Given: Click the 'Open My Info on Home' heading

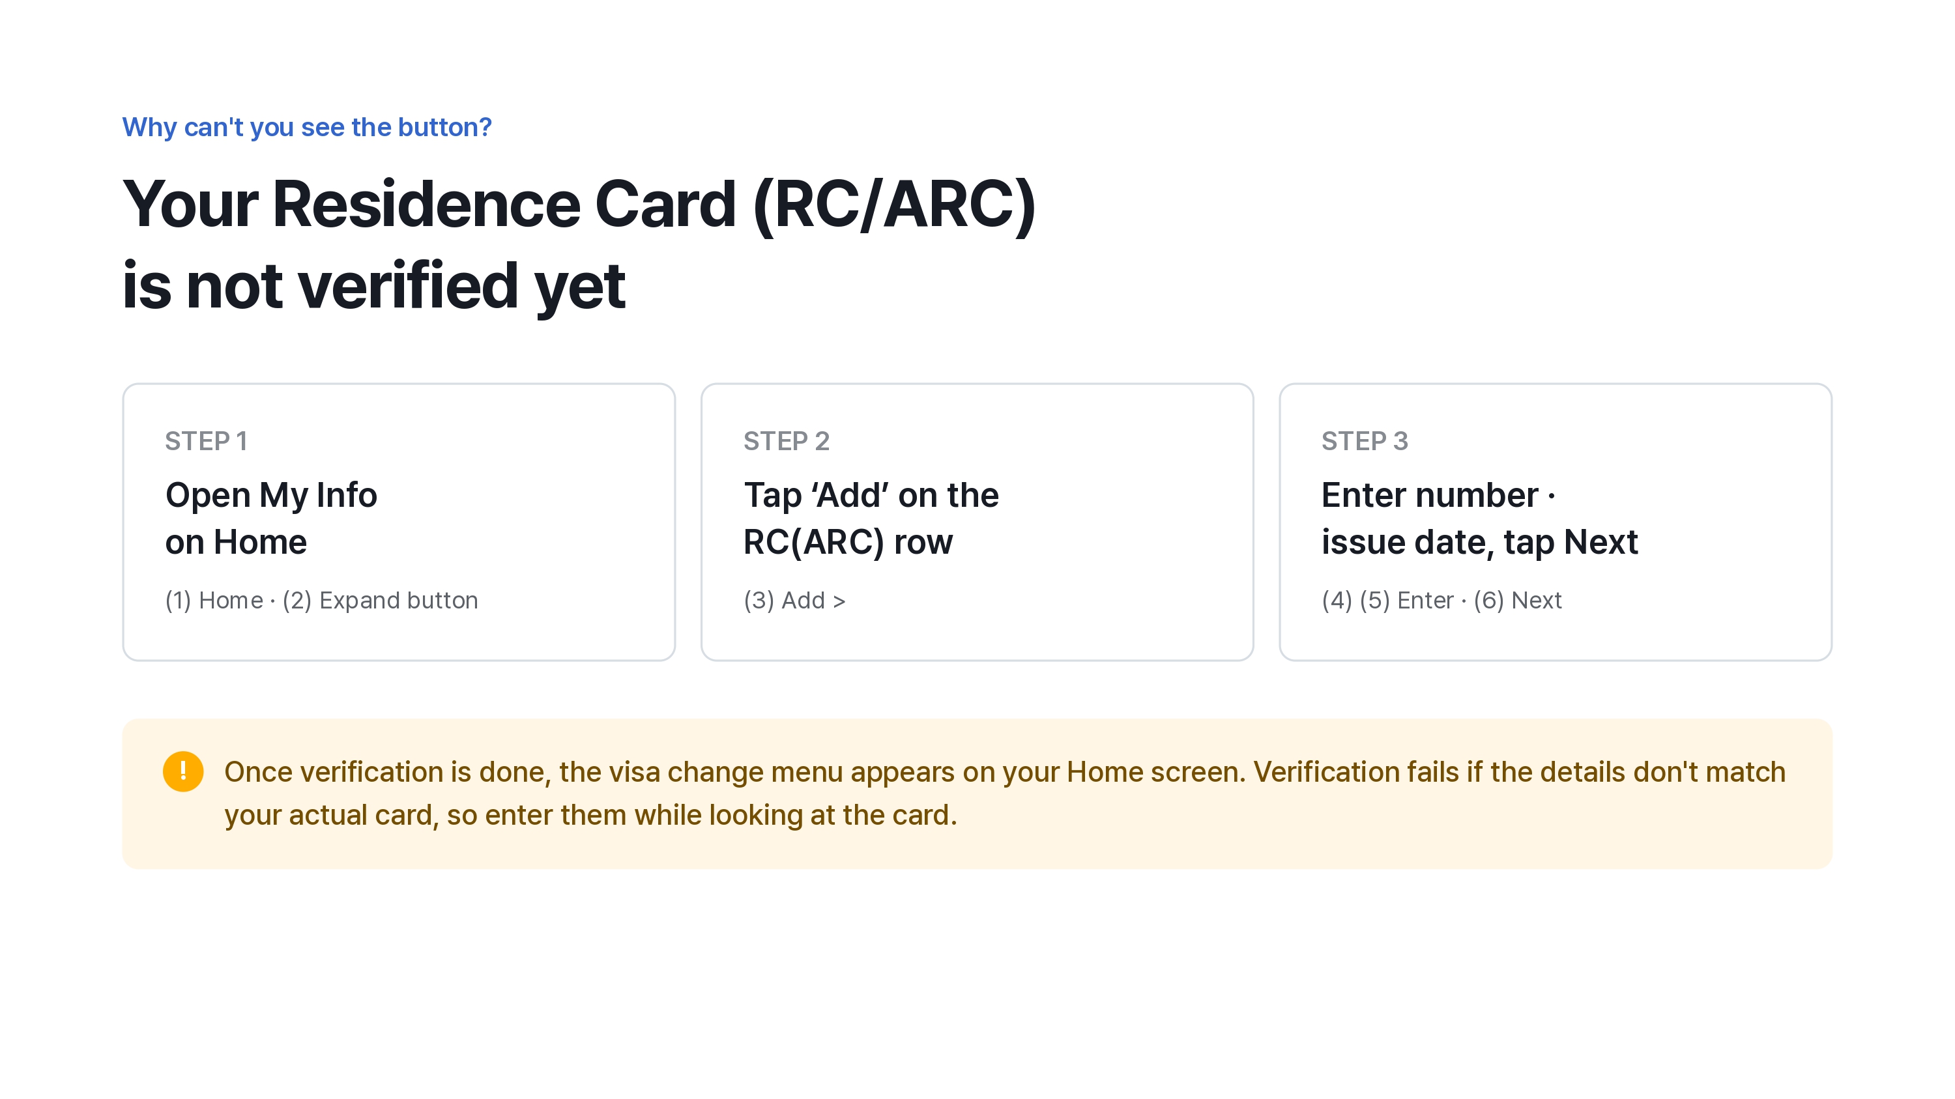Looking at the screenshot, I should tap(271, 519).
